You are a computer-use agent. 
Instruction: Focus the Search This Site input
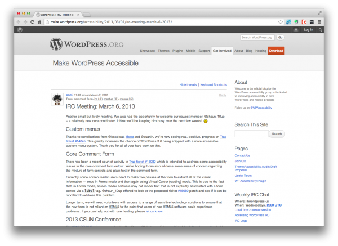pos(252,134)
